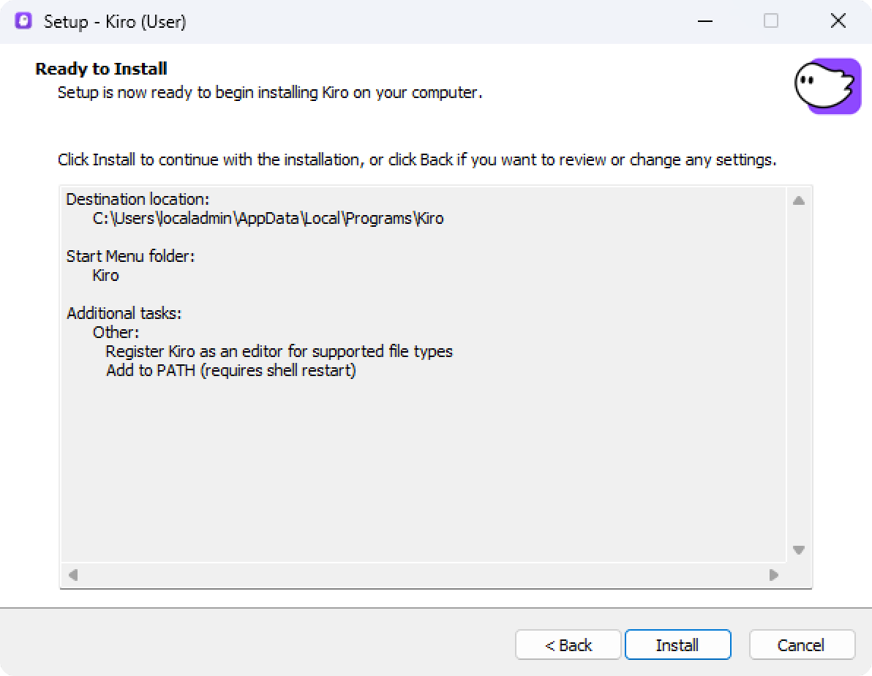
Task: Minimize the Setup window
Action: coord(705,21)
